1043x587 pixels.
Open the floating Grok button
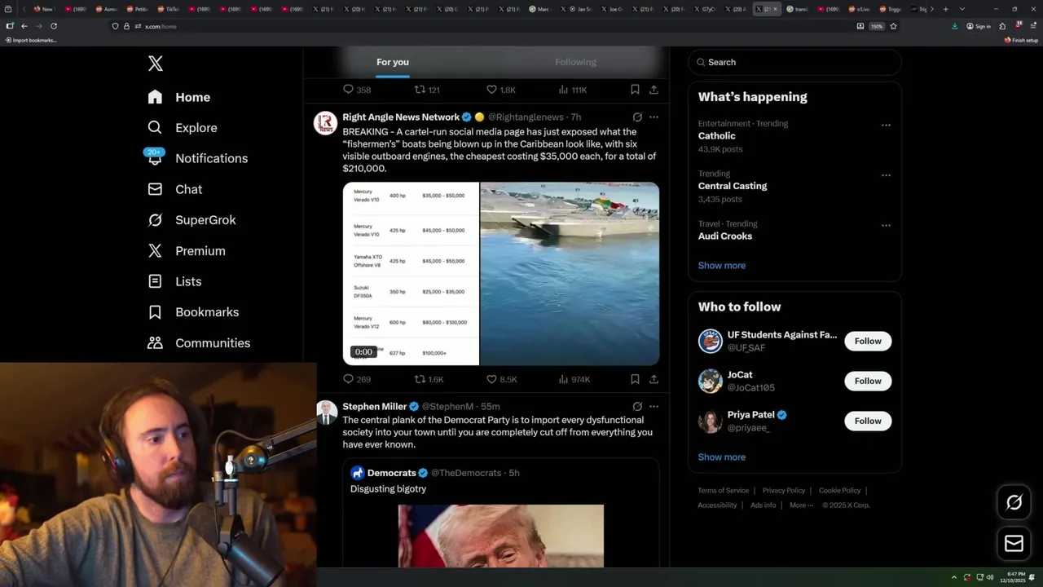[1014, 502]
